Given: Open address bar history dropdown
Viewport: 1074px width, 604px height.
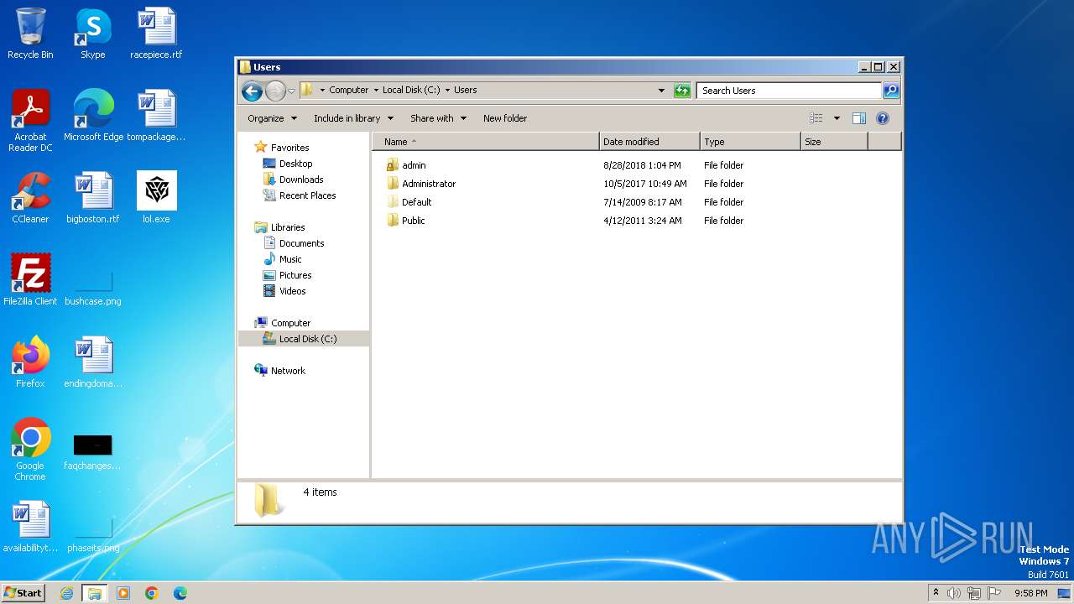Looking at the screenshot, I should (661, 91).
